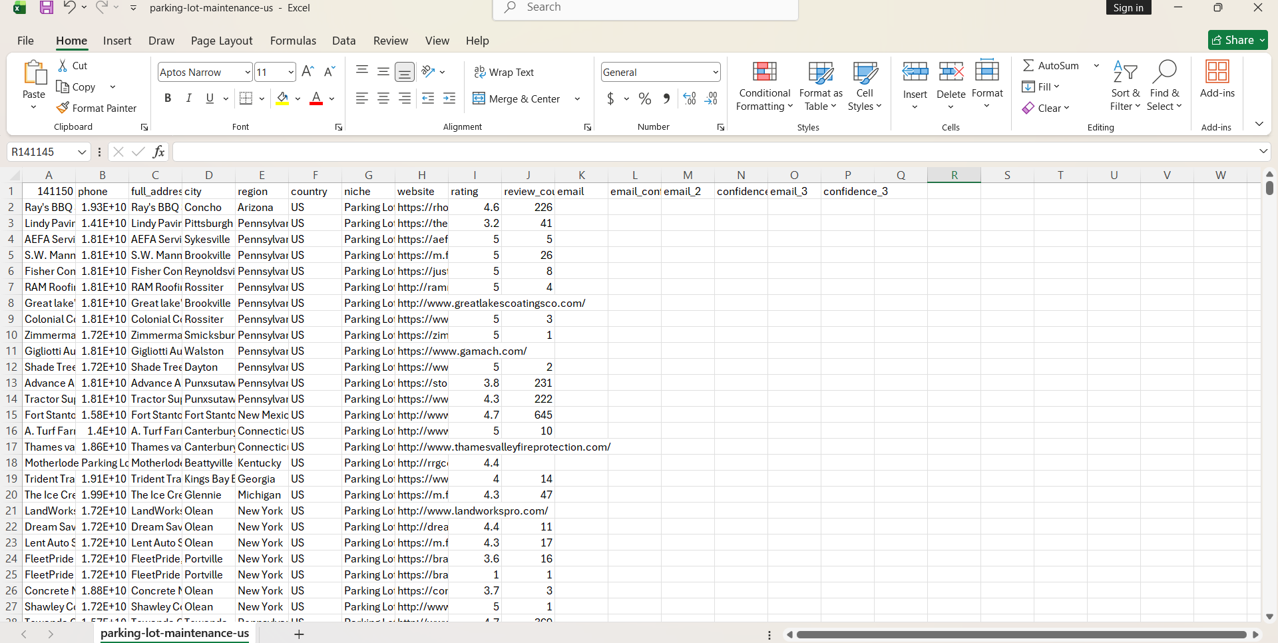
Task: Open the font name dropdown
Action: click(x=248, y=72)
